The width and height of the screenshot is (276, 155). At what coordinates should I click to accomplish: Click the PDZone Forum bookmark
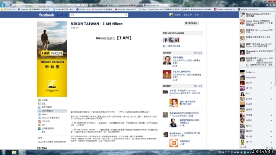click(83, 9)
